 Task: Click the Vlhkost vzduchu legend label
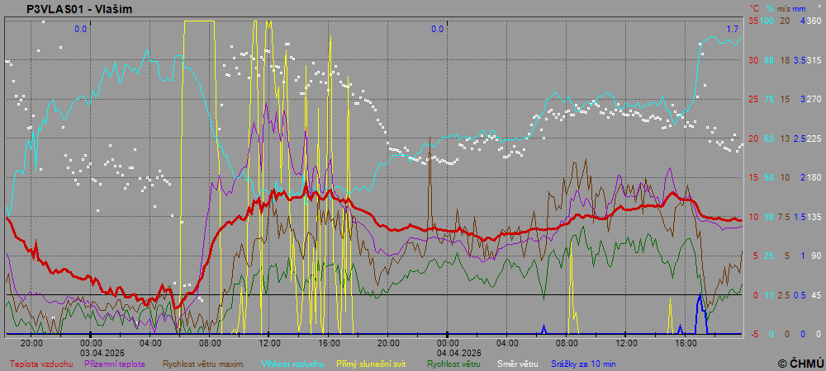(x=292, y=363)
